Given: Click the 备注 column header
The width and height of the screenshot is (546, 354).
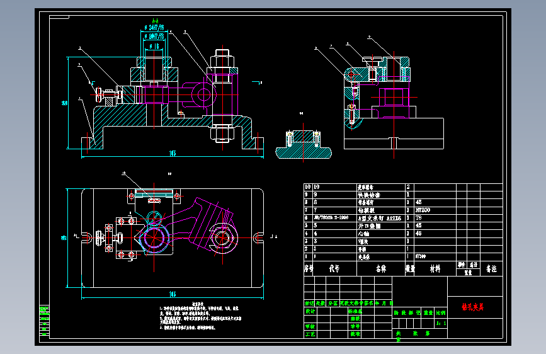Looking at the screenshot, I should 491,268.
